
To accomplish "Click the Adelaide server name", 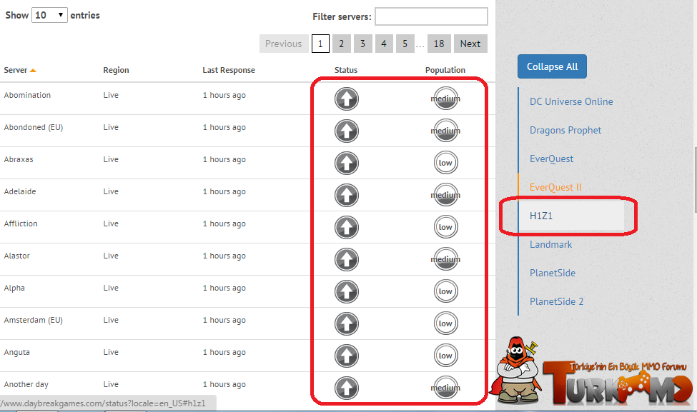I will [x=20, y=191].
